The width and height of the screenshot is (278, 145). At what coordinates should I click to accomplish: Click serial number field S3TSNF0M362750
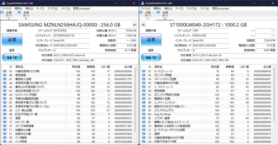coord(72,35)
